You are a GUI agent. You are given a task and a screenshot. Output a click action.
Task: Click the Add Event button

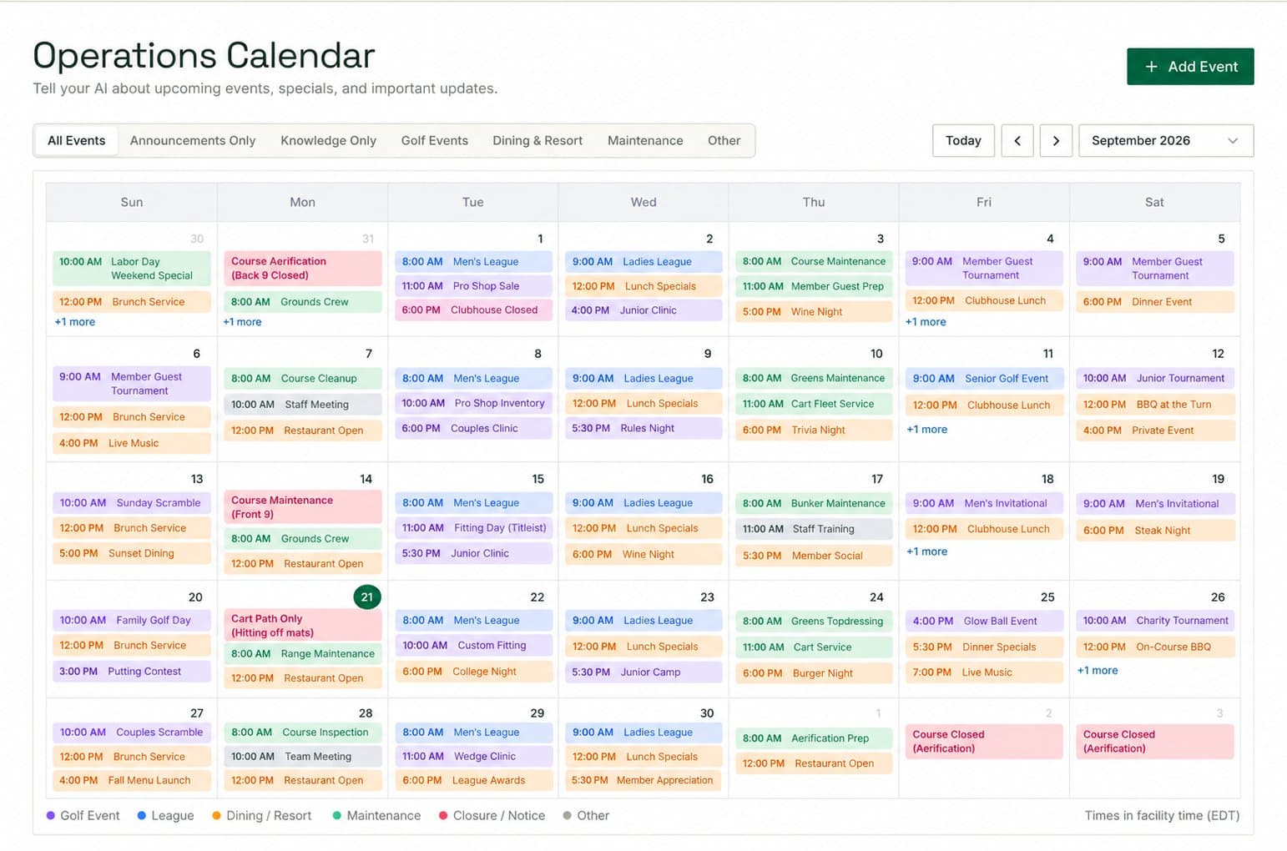tap(1190, 67)
